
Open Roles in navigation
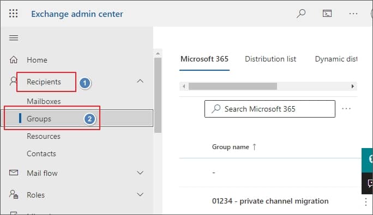pos(35,195)
